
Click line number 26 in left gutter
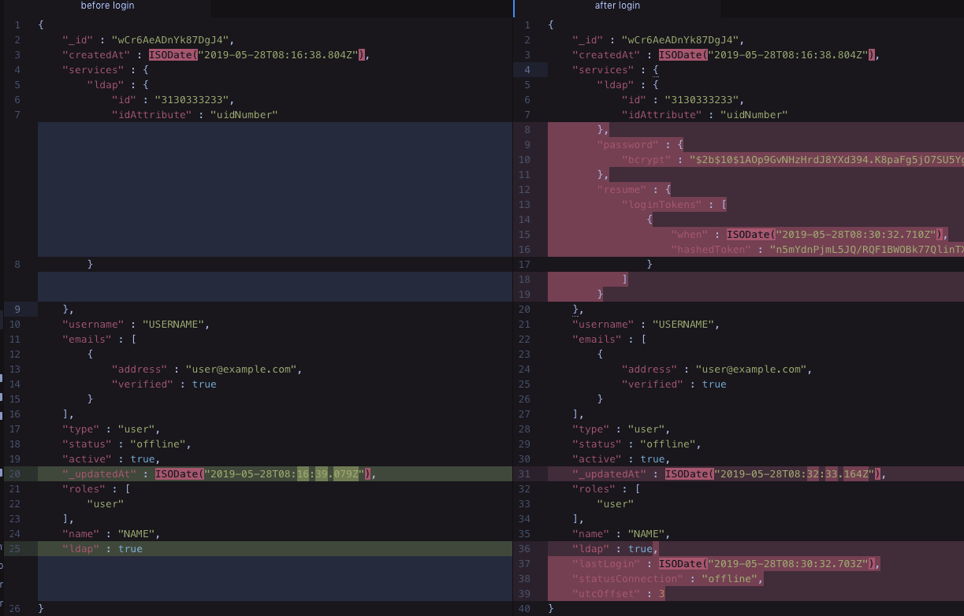[x=16, y=609]
